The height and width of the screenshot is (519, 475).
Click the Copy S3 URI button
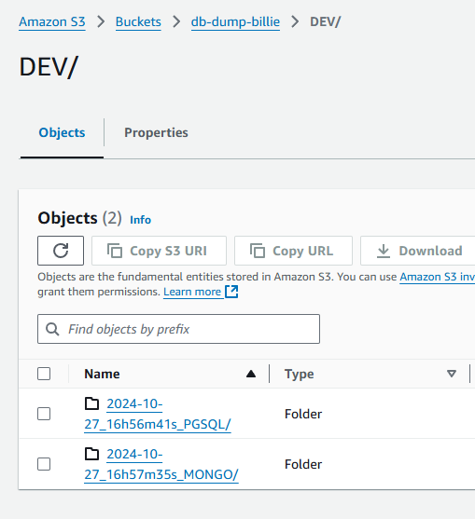[159, 251]
